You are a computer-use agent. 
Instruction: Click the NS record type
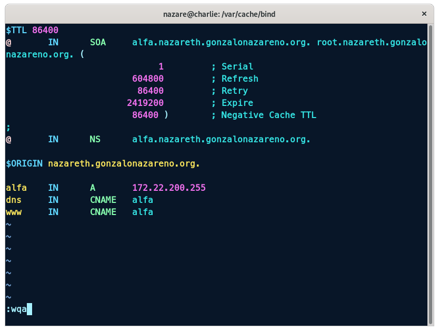click(x=95, y=140)
